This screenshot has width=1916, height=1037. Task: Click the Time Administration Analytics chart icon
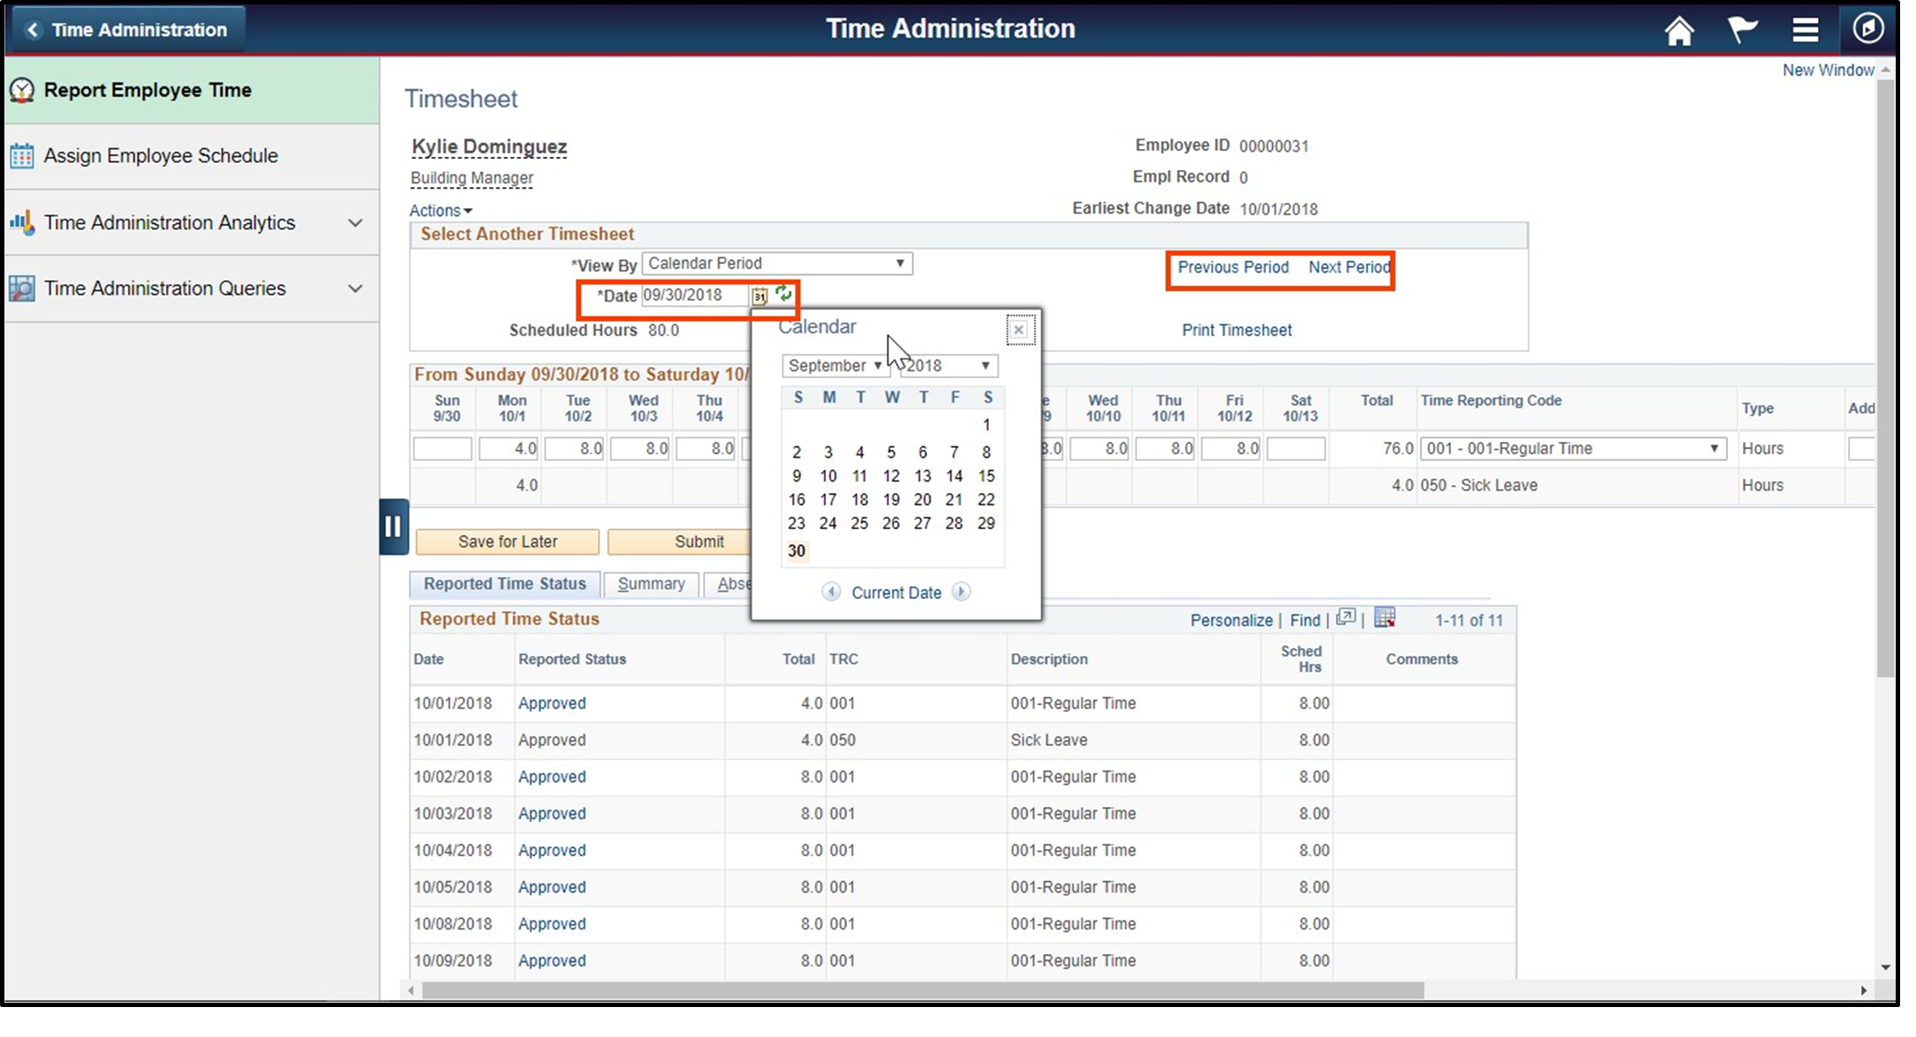(21, 222)
